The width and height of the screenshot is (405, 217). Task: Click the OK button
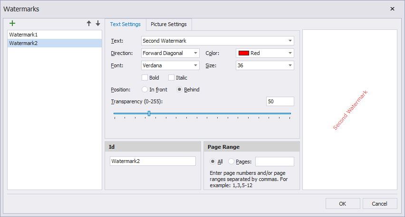pyautogui.click(x=342, y=204)
